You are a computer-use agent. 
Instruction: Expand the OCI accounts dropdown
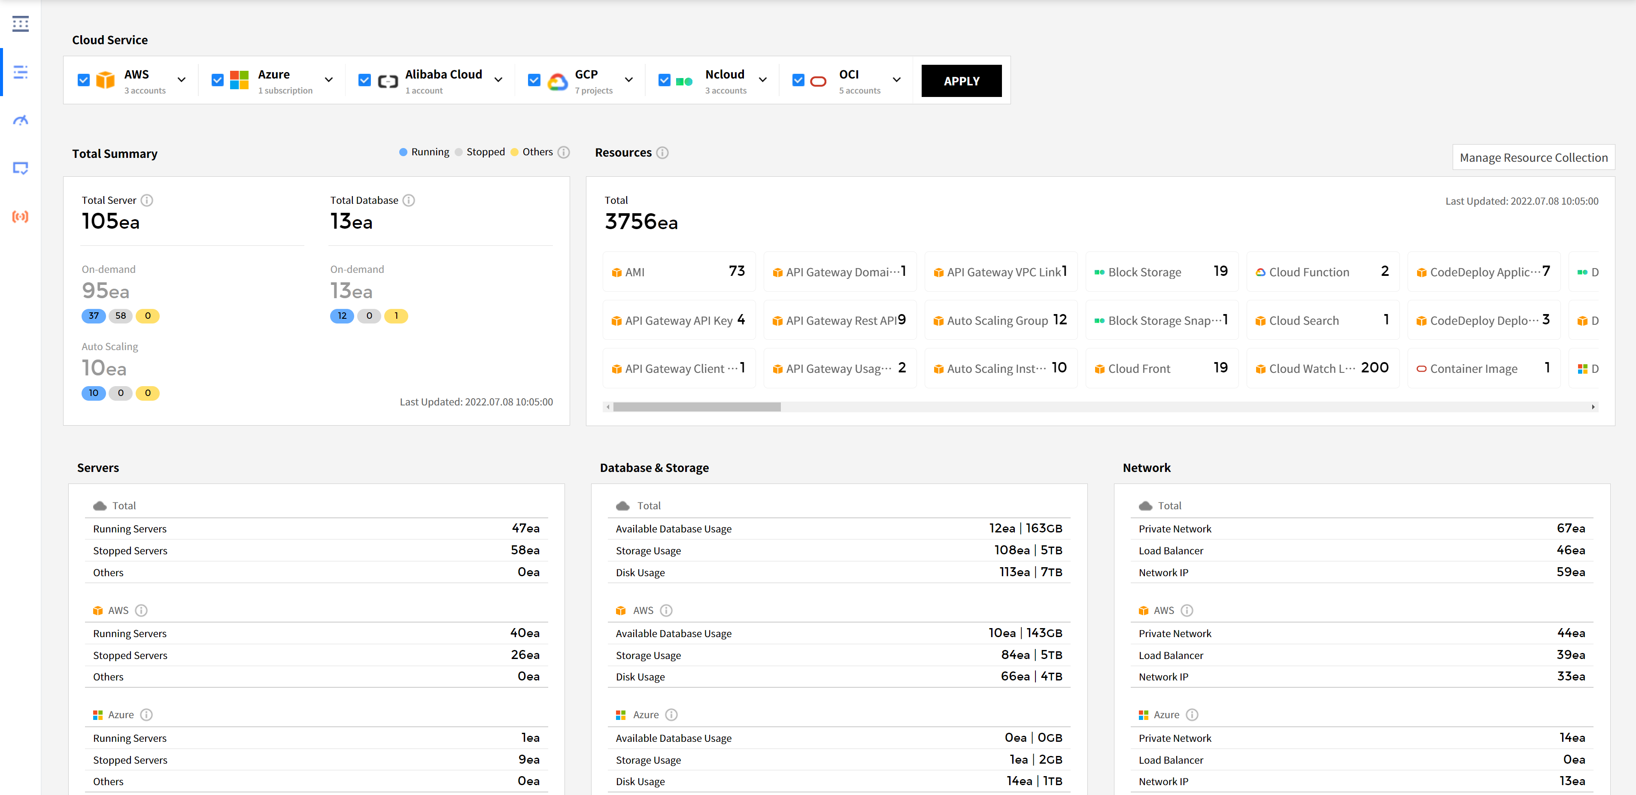(x=897, y=80)
